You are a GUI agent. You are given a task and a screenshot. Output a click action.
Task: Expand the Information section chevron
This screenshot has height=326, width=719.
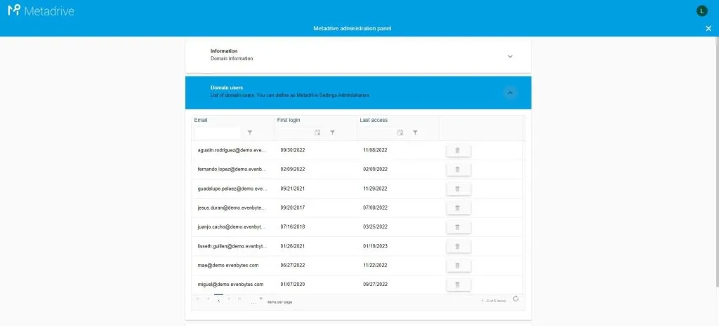[x=510, y=56]
